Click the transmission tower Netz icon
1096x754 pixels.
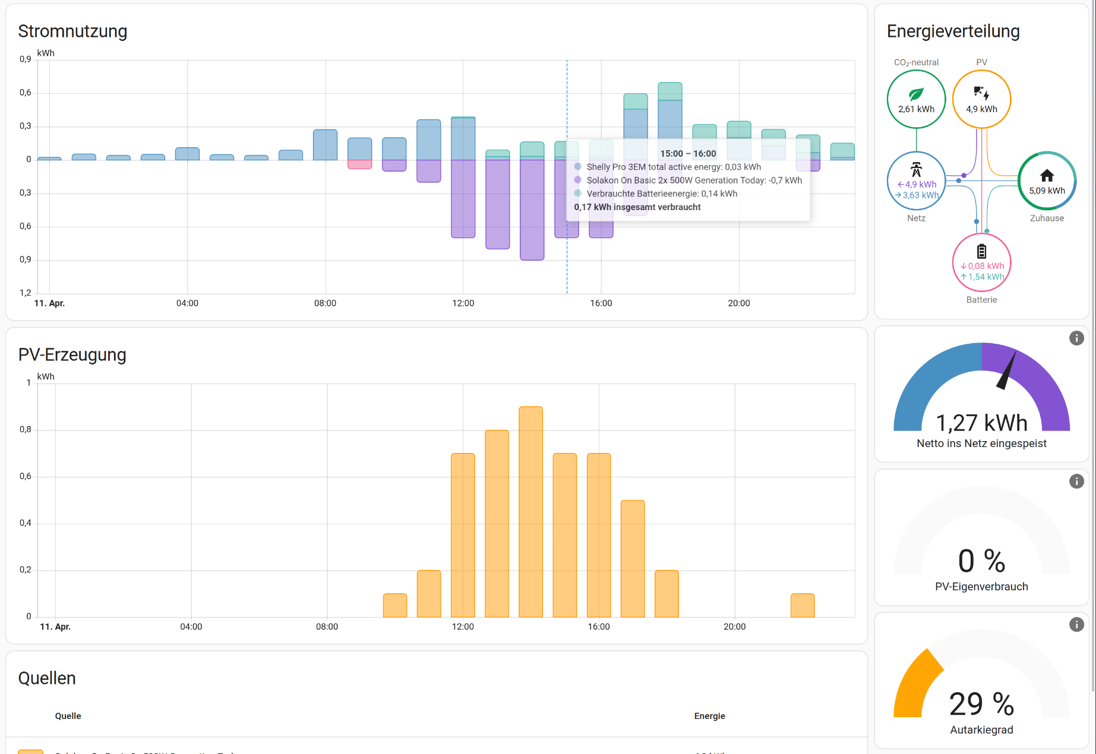pos(916,170)
